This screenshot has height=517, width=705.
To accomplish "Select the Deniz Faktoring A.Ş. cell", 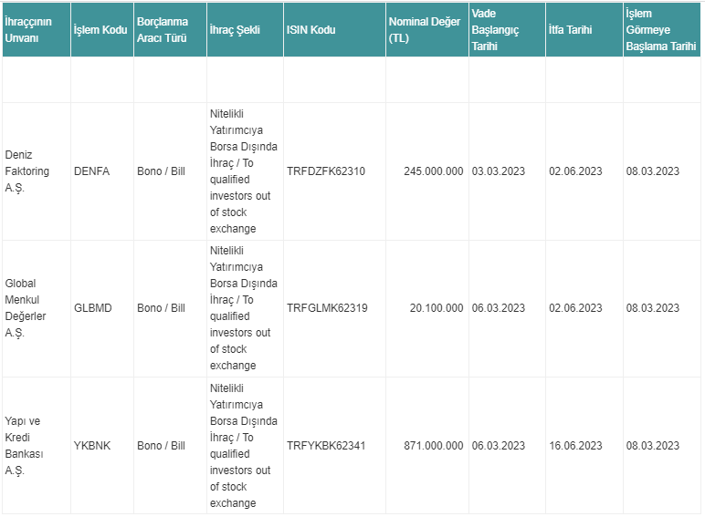I will point(37,171).
